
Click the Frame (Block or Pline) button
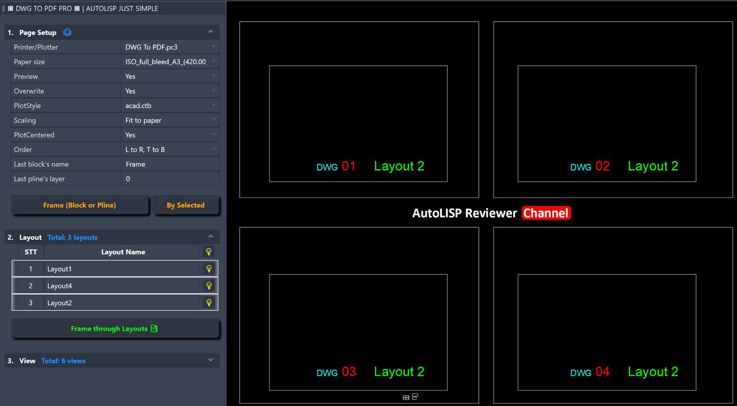80,205
